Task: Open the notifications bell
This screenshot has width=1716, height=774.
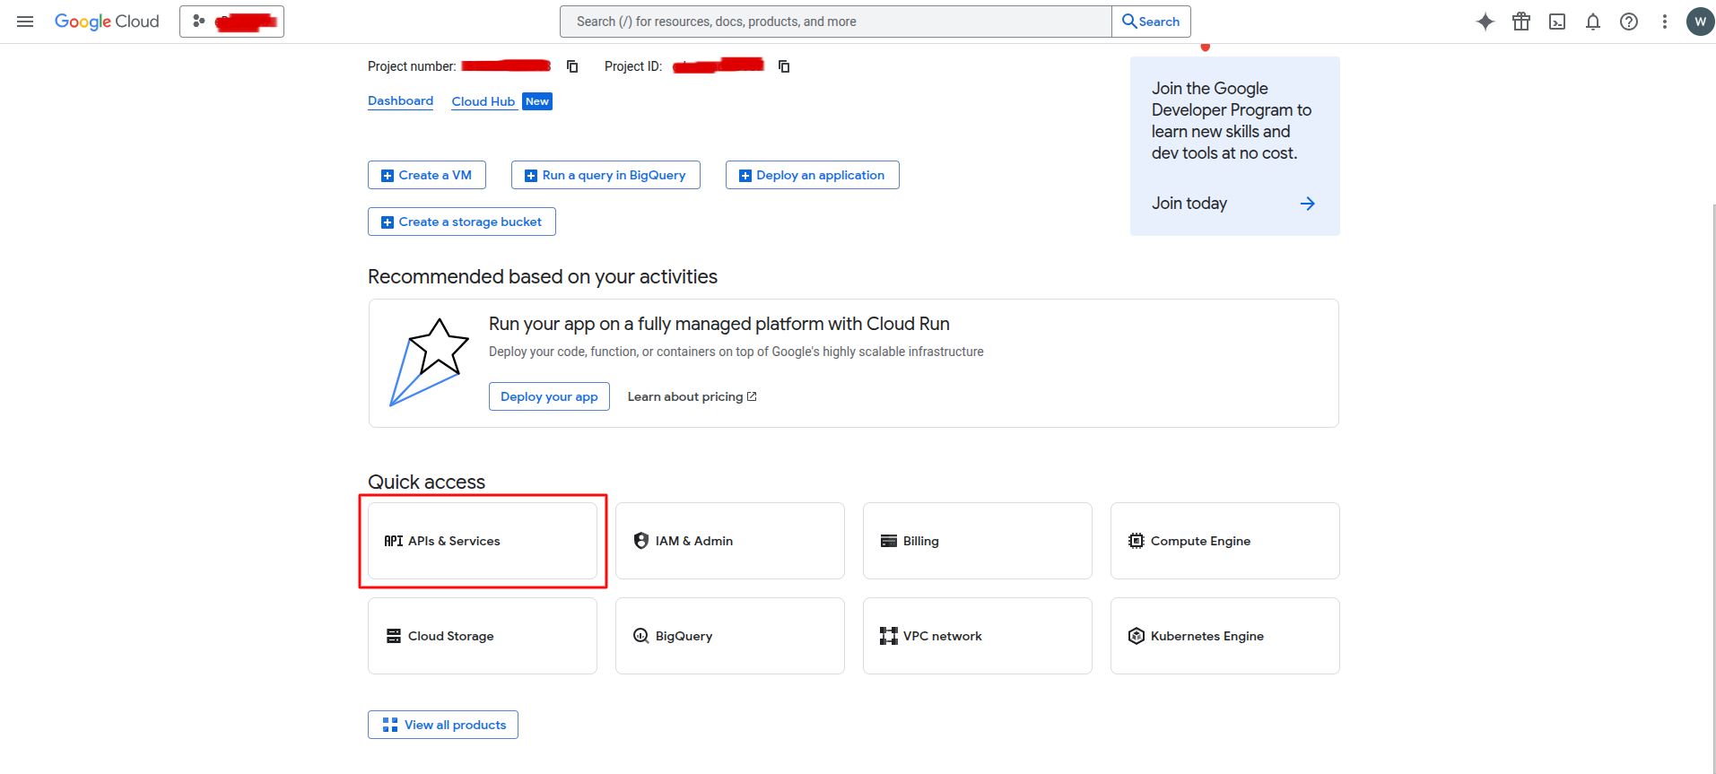Action: (x=1593, y=22)
